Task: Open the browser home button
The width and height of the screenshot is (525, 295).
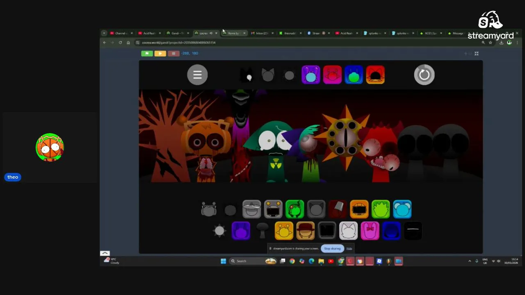Action: click(x=128, y=42)
